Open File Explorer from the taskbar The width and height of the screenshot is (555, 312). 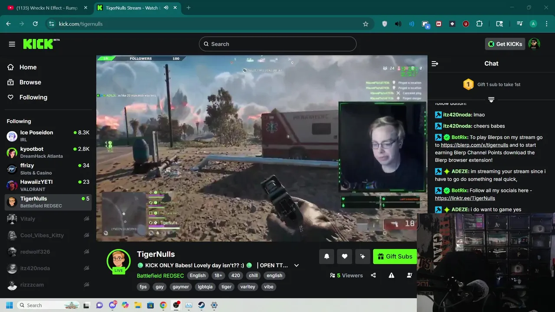[138, 305]
